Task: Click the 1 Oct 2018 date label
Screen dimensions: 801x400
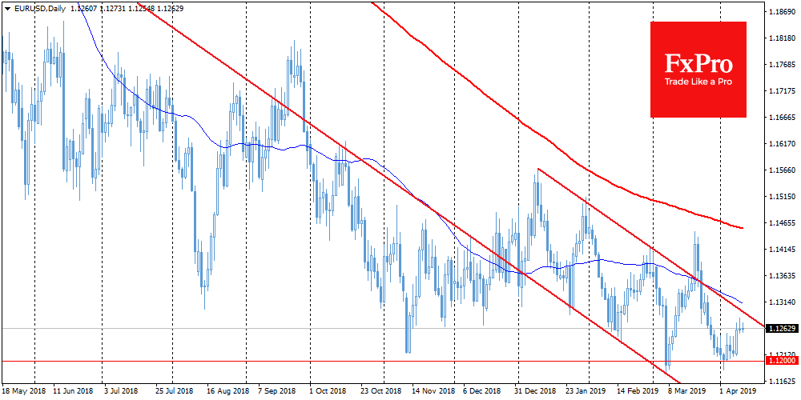Action: tap(330, 393)
